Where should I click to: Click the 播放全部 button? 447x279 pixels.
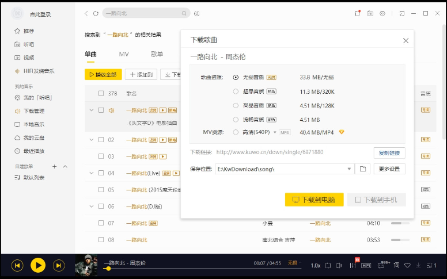point(103,75)
